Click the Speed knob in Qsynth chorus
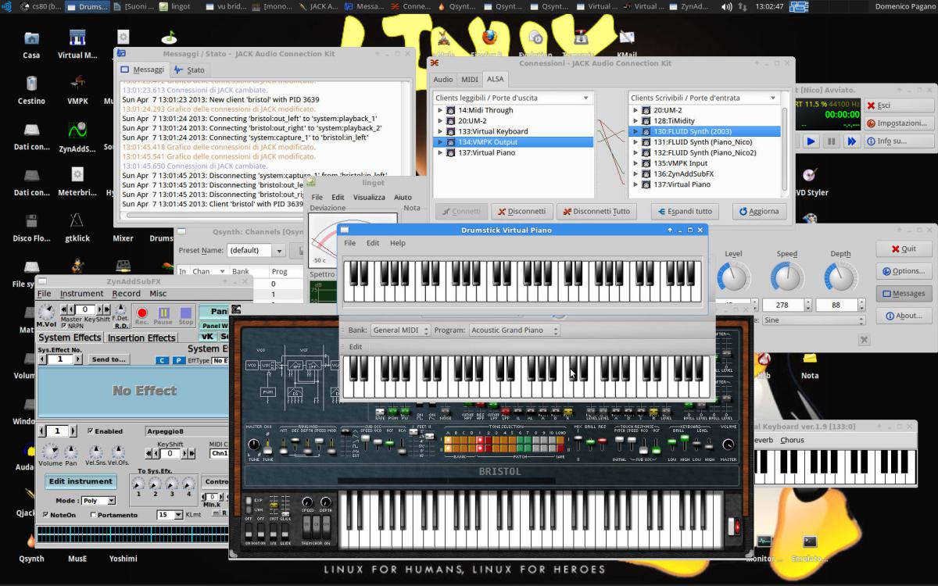The width and height of the screenshot is (938, 586). click(x=786, y=277)
